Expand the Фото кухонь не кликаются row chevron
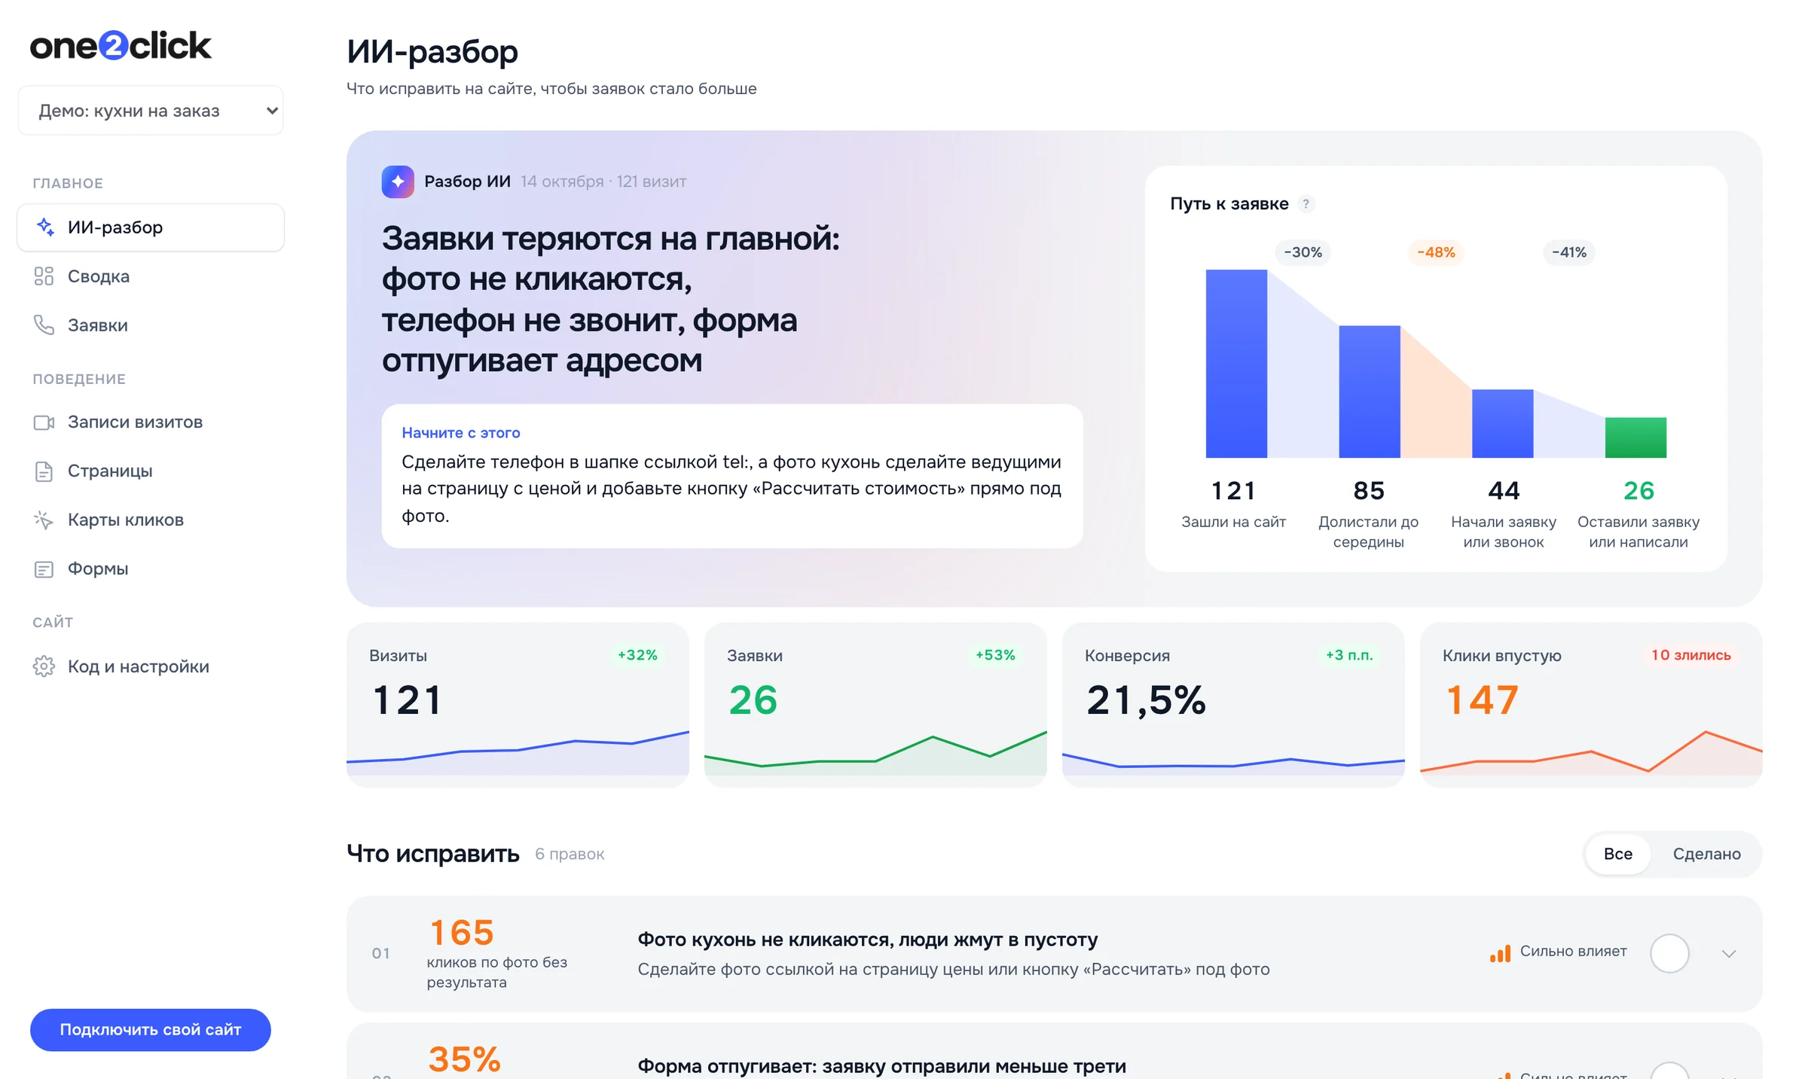 pyautogui.click(x=1729, y=954)
